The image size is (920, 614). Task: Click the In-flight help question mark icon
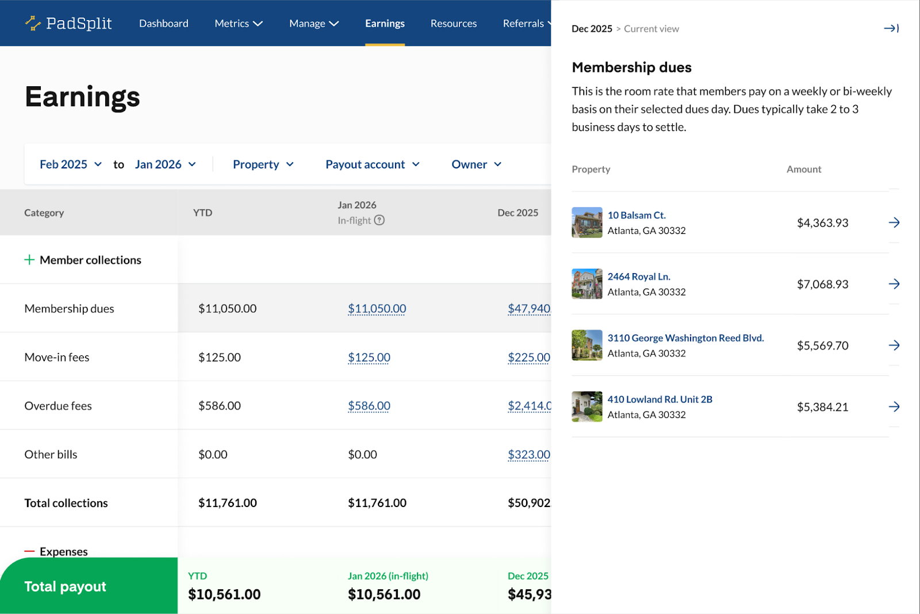pos(379,220)
